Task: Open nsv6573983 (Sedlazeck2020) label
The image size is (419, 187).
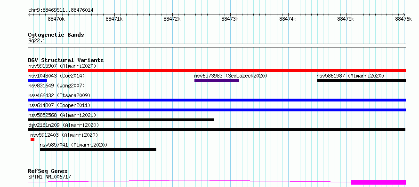Action: click(x=231, y=76)
